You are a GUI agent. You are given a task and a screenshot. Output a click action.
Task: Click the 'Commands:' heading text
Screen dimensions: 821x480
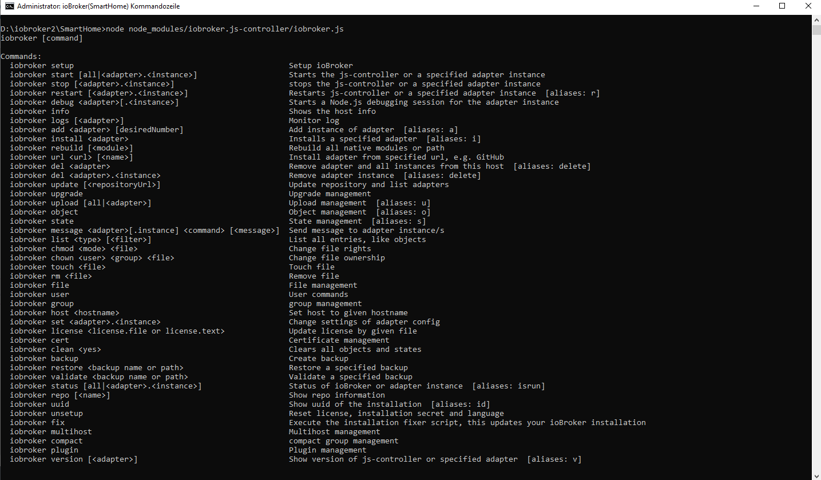[21, 57]
